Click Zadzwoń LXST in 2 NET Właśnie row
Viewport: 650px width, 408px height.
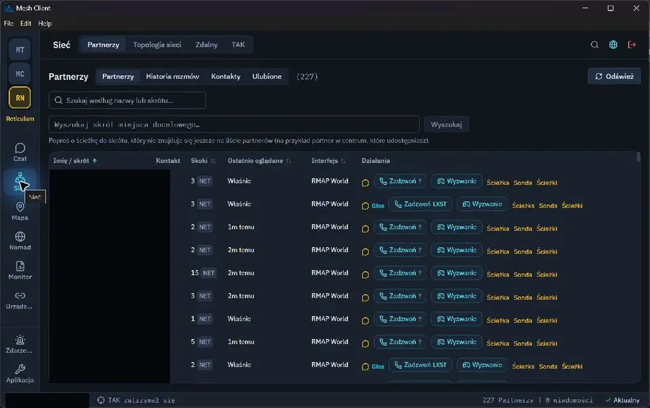[x=420, y=365]
